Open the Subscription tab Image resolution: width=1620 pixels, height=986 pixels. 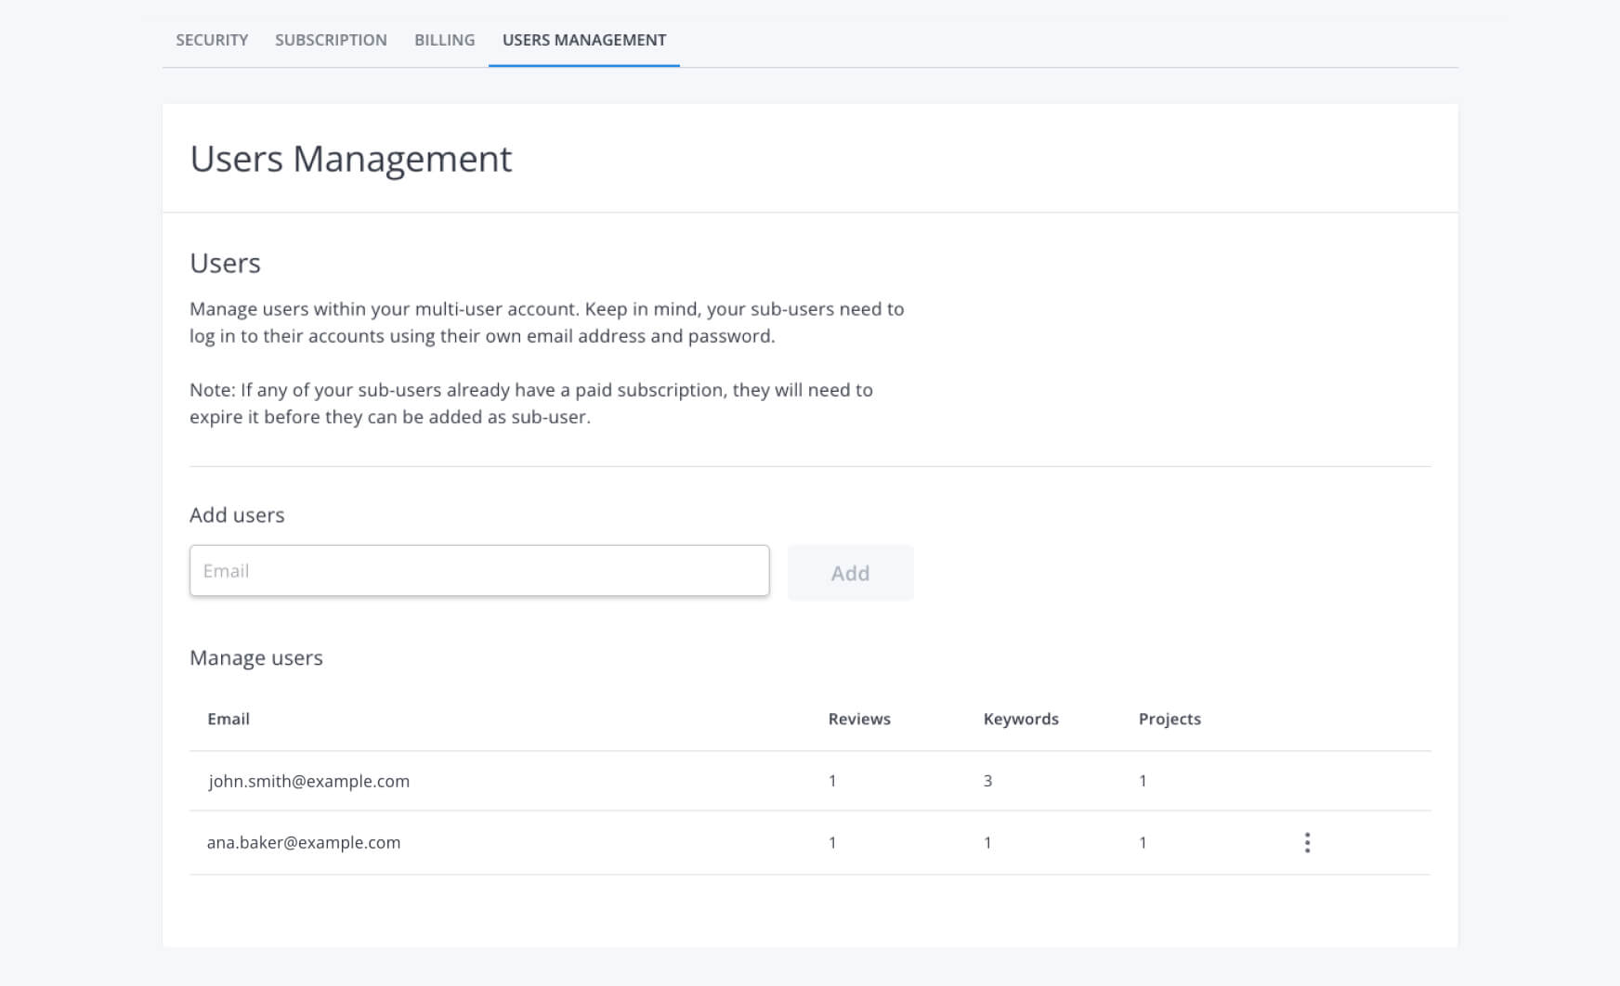(x=331, y=40)
